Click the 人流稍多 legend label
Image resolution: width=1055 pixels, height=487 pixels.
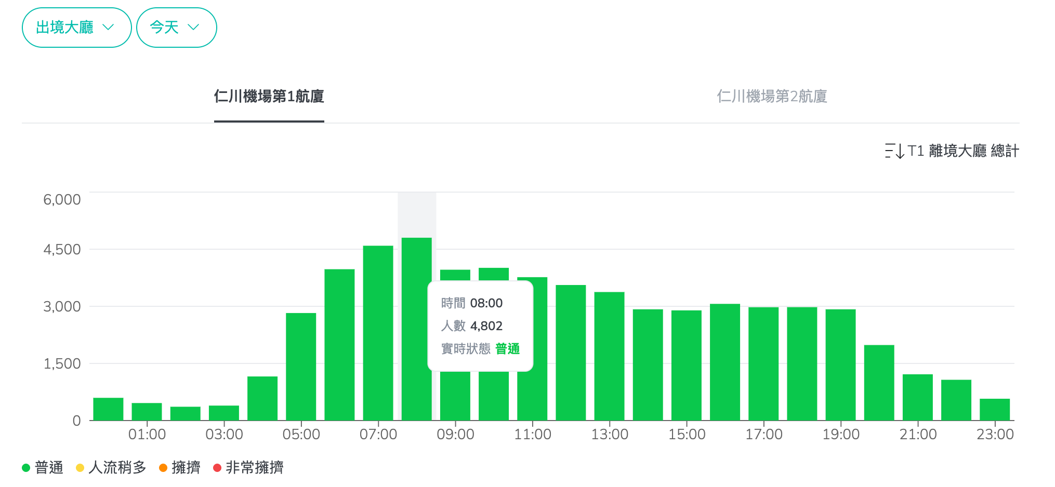pyautogui.click(x=117, y=468)
